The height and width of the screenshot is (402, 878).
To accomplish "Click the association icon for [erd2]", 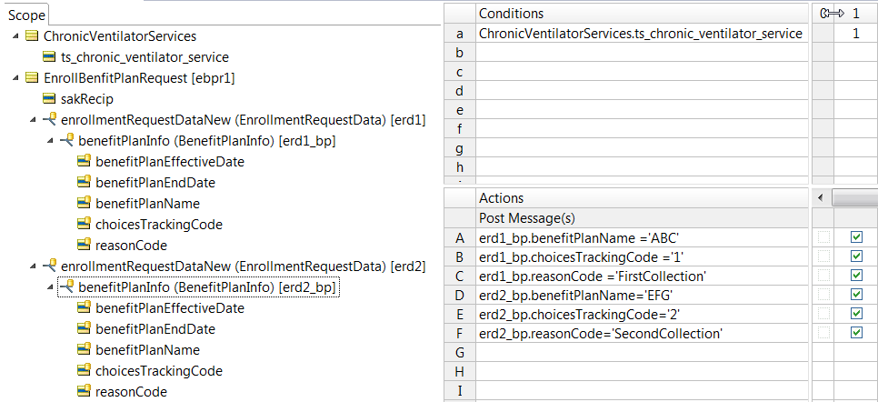I will point(50,266).
